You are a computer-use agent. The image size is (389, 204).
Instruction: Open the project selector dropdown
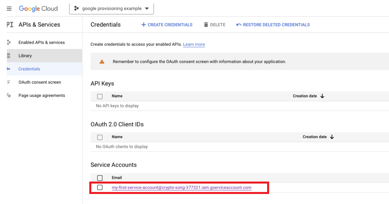click(x=111, y=9)
